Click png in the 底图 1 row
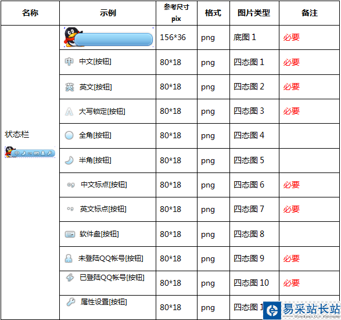Image resolution: width=341 pixels, height=320 pixels. click(x=208, y=38)
